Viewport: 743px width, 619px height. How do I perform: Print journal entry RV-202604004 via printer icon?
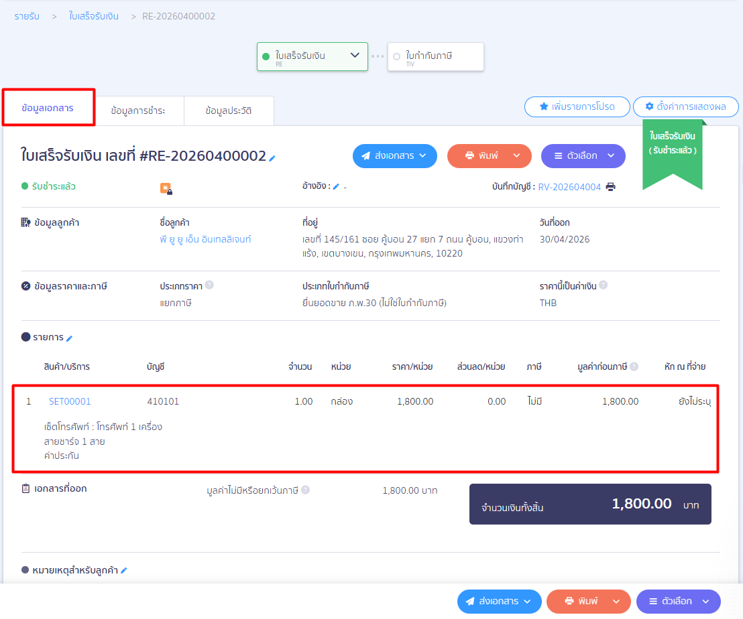[611, 187]
